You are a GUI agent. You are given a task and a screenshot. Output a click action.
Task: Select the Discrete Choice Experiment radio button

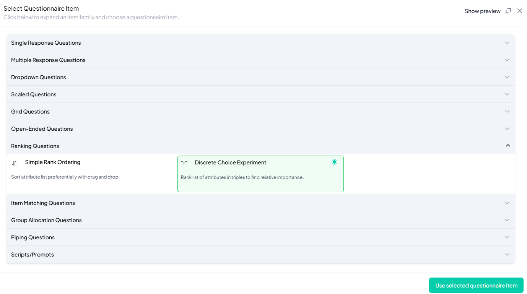pos(334,162)
